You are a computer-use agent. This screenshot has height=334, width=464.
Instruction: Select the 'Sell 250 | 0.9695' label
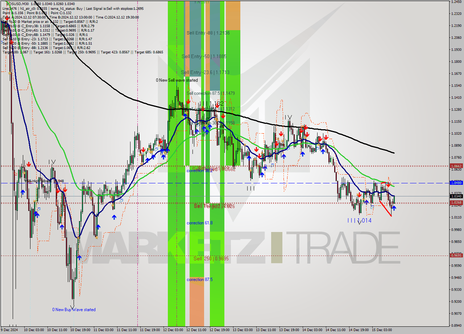pyautogui.click(x=211, y=259)
